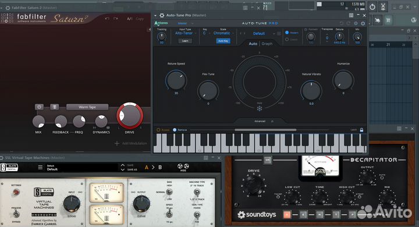Screen dimensions: 419x227
Task: Click Saturn redo arrow icon
Action: 116,19
